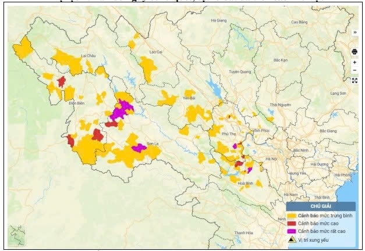The height and width of the screenshot is (251, 365).
Task: Select the Điện Biên province label
Action: coord(77,103)
